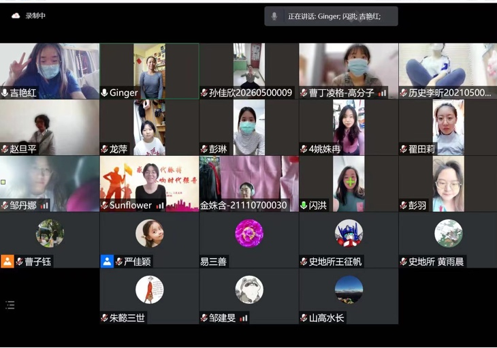The width and height of the screenshot is (497, 348).
Task: Click the network signal icon beside 邹建旻
Action: point(243,318)
